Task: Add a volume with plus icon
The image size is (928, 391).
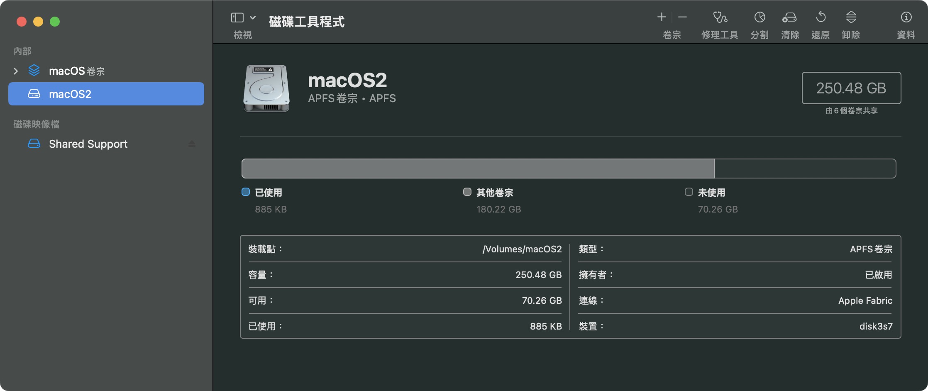Action: click(662, 17)
